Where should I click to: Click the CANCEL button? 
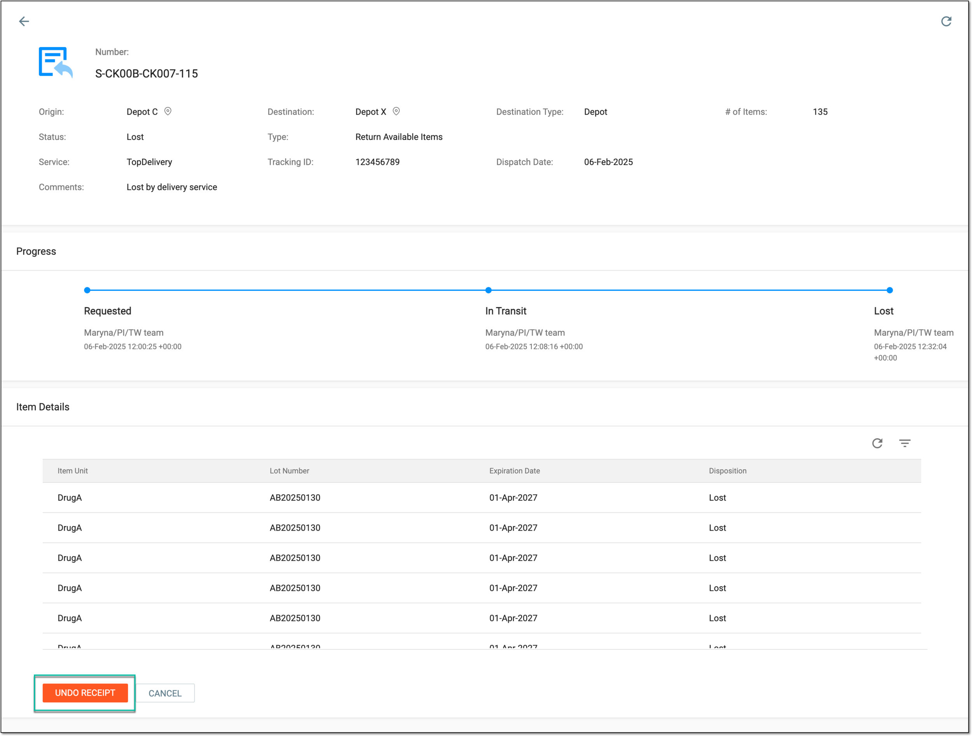pyautogui.click(x=165, y=693)
